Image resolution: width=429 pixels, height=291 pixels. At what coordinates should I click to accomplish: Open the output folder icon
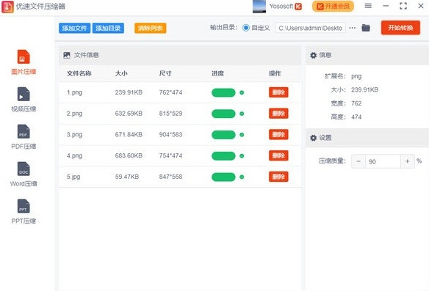coord(366,28)
